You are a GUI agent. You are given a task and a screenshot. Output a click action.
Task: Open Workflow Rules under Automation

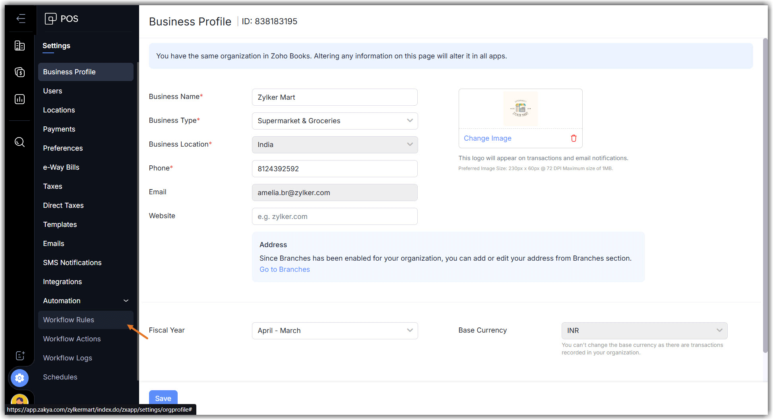tap(69, 320)
